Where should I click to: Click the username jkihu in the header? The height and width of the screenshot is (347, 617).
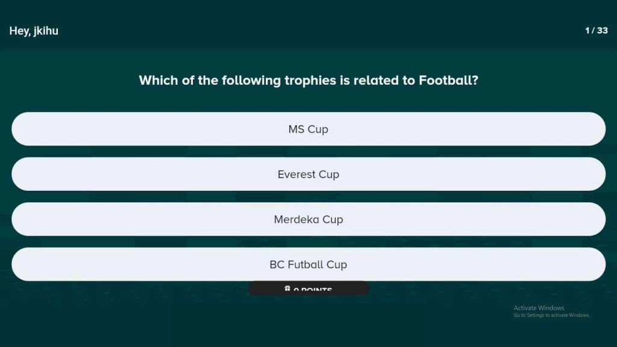point(46,31)
